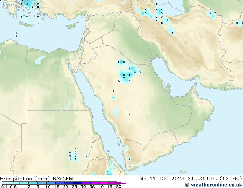Click the "0.1" legend scale label
Screen dimensions: 243x188
click(4, 186)
